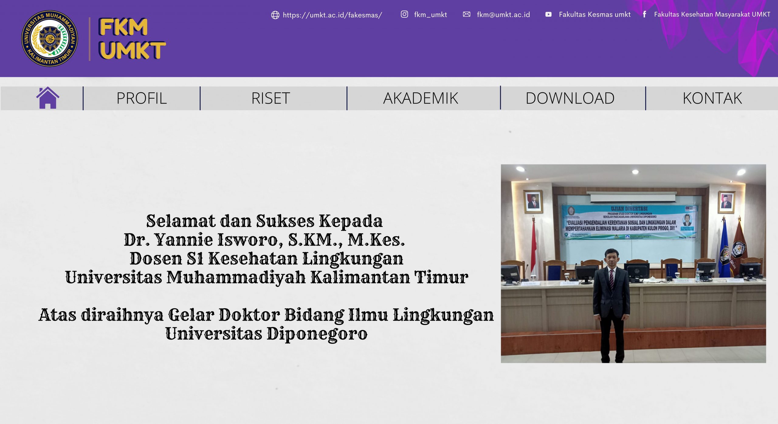Click the email envelope icon

pyautogui.click(x=466, y=14)
